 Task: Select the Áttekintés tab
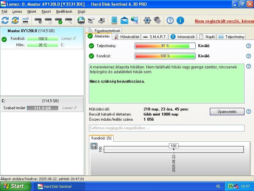tap(99, 36)
